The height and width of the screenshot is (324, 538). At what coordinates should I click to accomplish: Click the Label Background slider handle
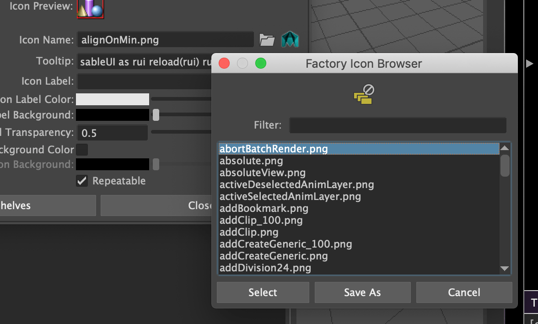click(x=156, y=114)
